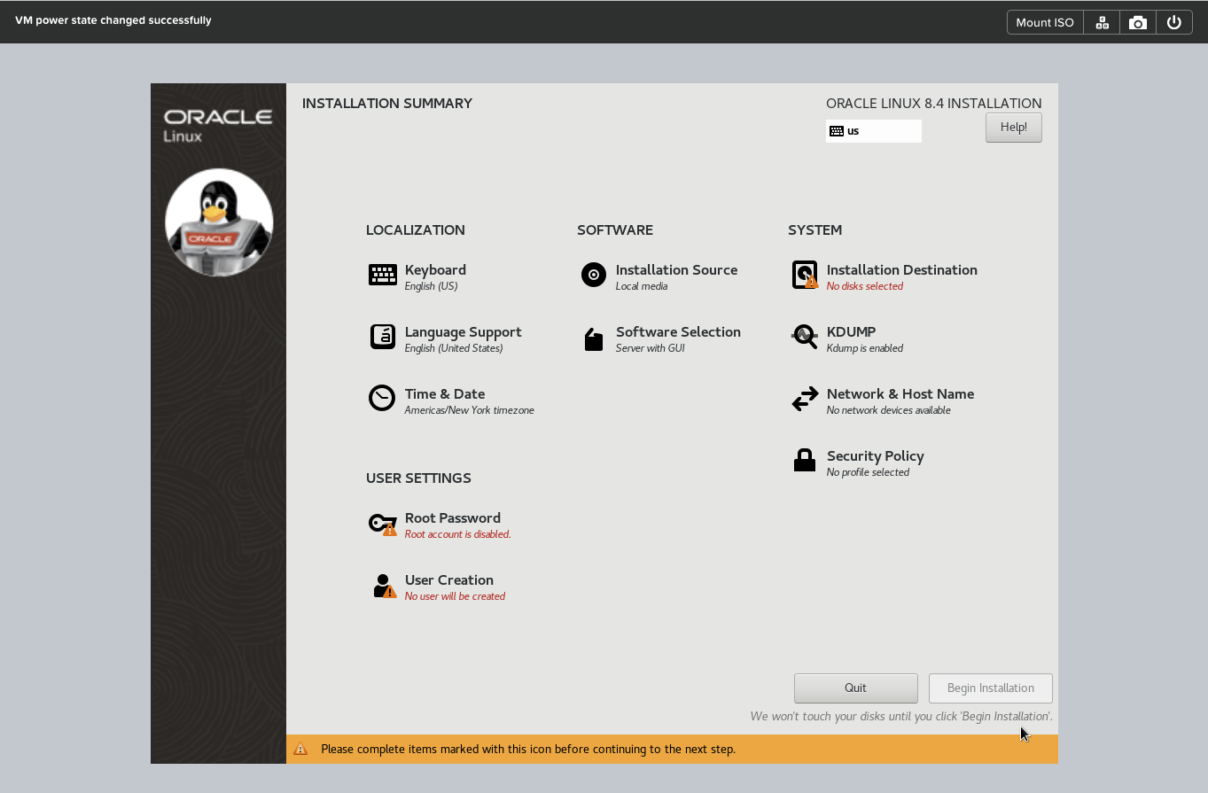Click 'VM power state changed successfully' message
Viewport: 1208px width, 793px height.
[x=113, y=20]
